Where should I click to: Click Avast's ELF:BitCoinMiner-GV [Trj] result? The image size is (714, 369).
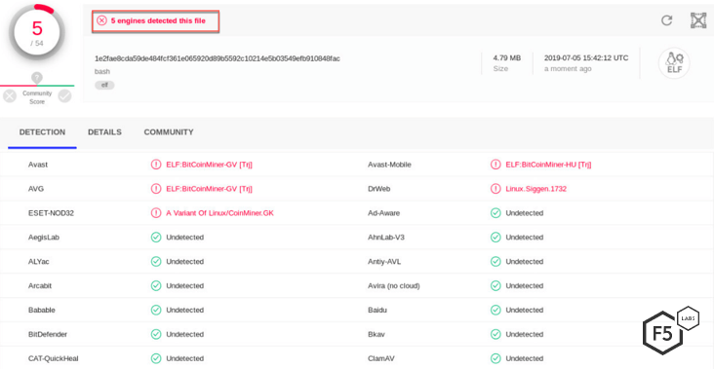click(209, 165)
